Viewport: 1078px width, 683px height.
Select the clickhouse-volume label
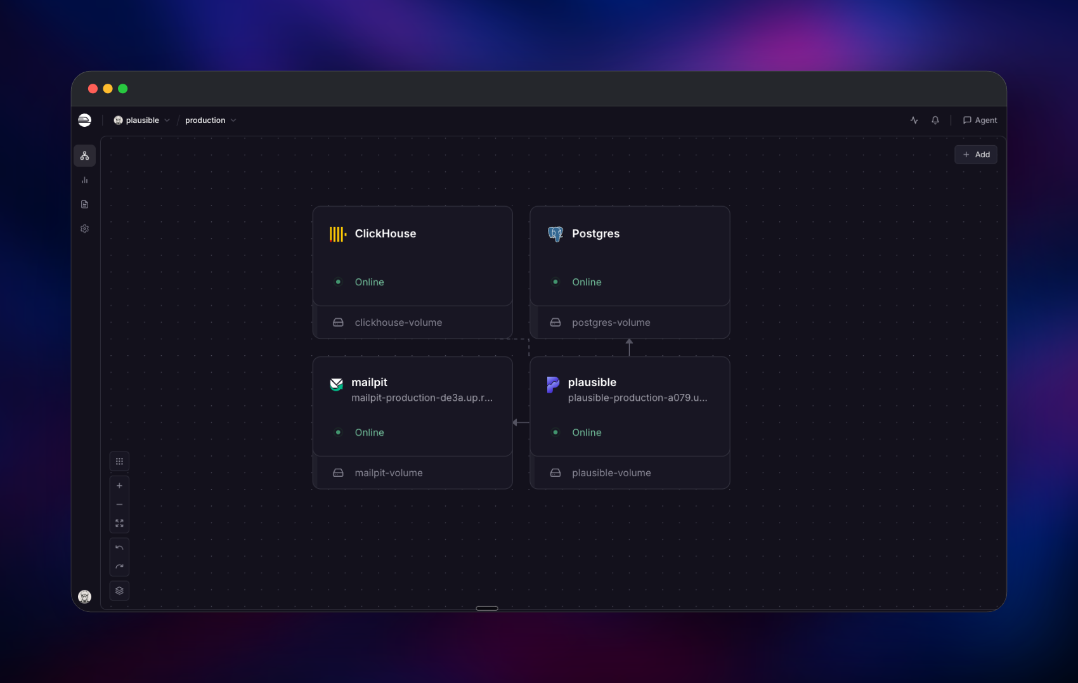[x=398, y=323]
